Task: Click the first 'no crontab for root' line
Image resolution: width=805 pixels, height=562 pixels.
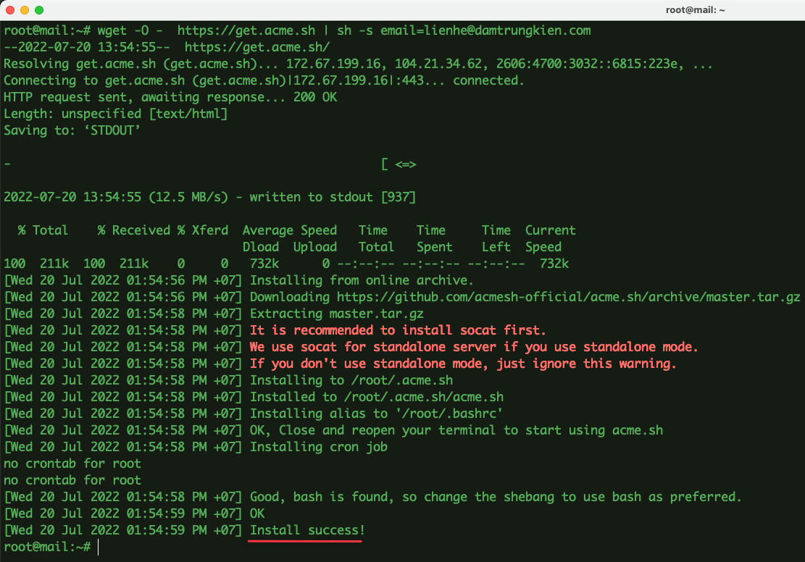Action: tap(72, 464)
